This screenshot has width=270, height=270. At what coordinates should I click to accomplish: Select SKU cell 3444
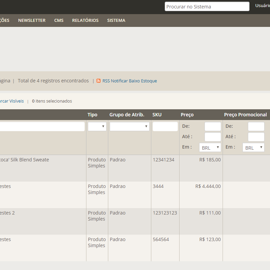(x=158, y=186)
